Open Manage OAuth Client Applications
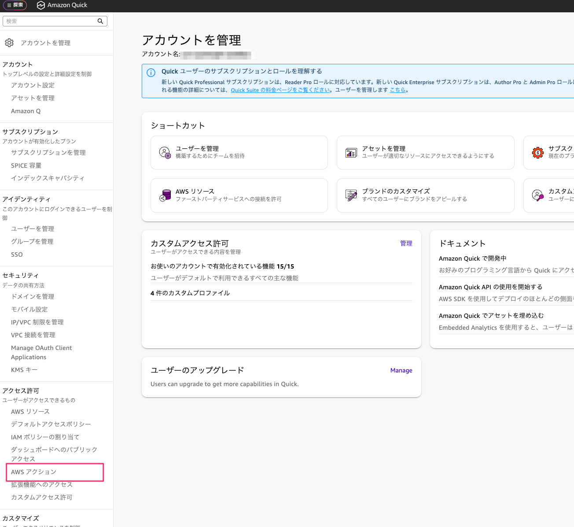The width and height of the screenshot is (574, 527). [41, 353]
